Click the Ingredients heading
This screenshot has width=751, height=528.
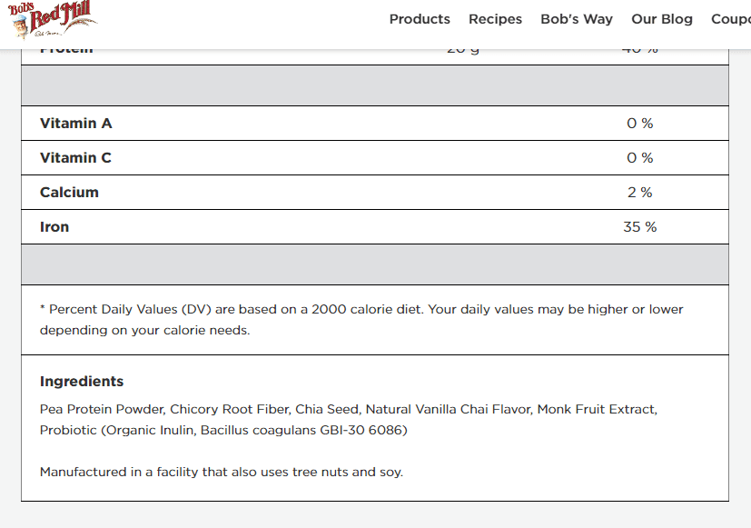pos(82,382)
